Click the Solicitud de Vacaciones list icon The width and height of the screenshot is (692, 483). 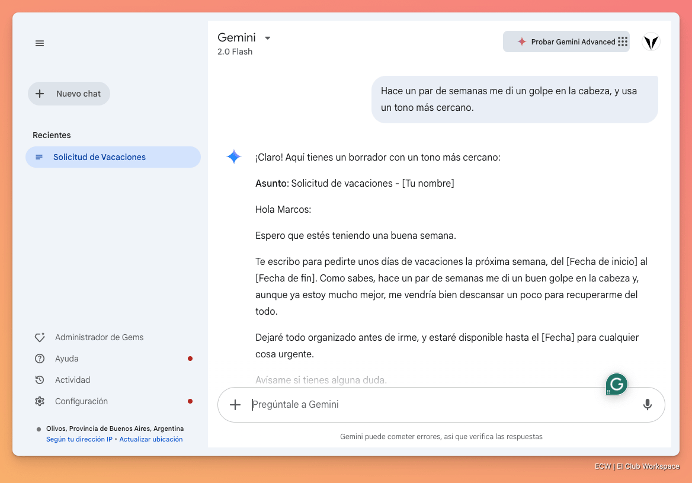point(39,157)
